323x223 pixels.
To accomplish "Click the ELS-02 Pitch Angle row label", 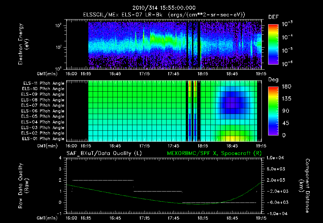I will coord(43,133).
